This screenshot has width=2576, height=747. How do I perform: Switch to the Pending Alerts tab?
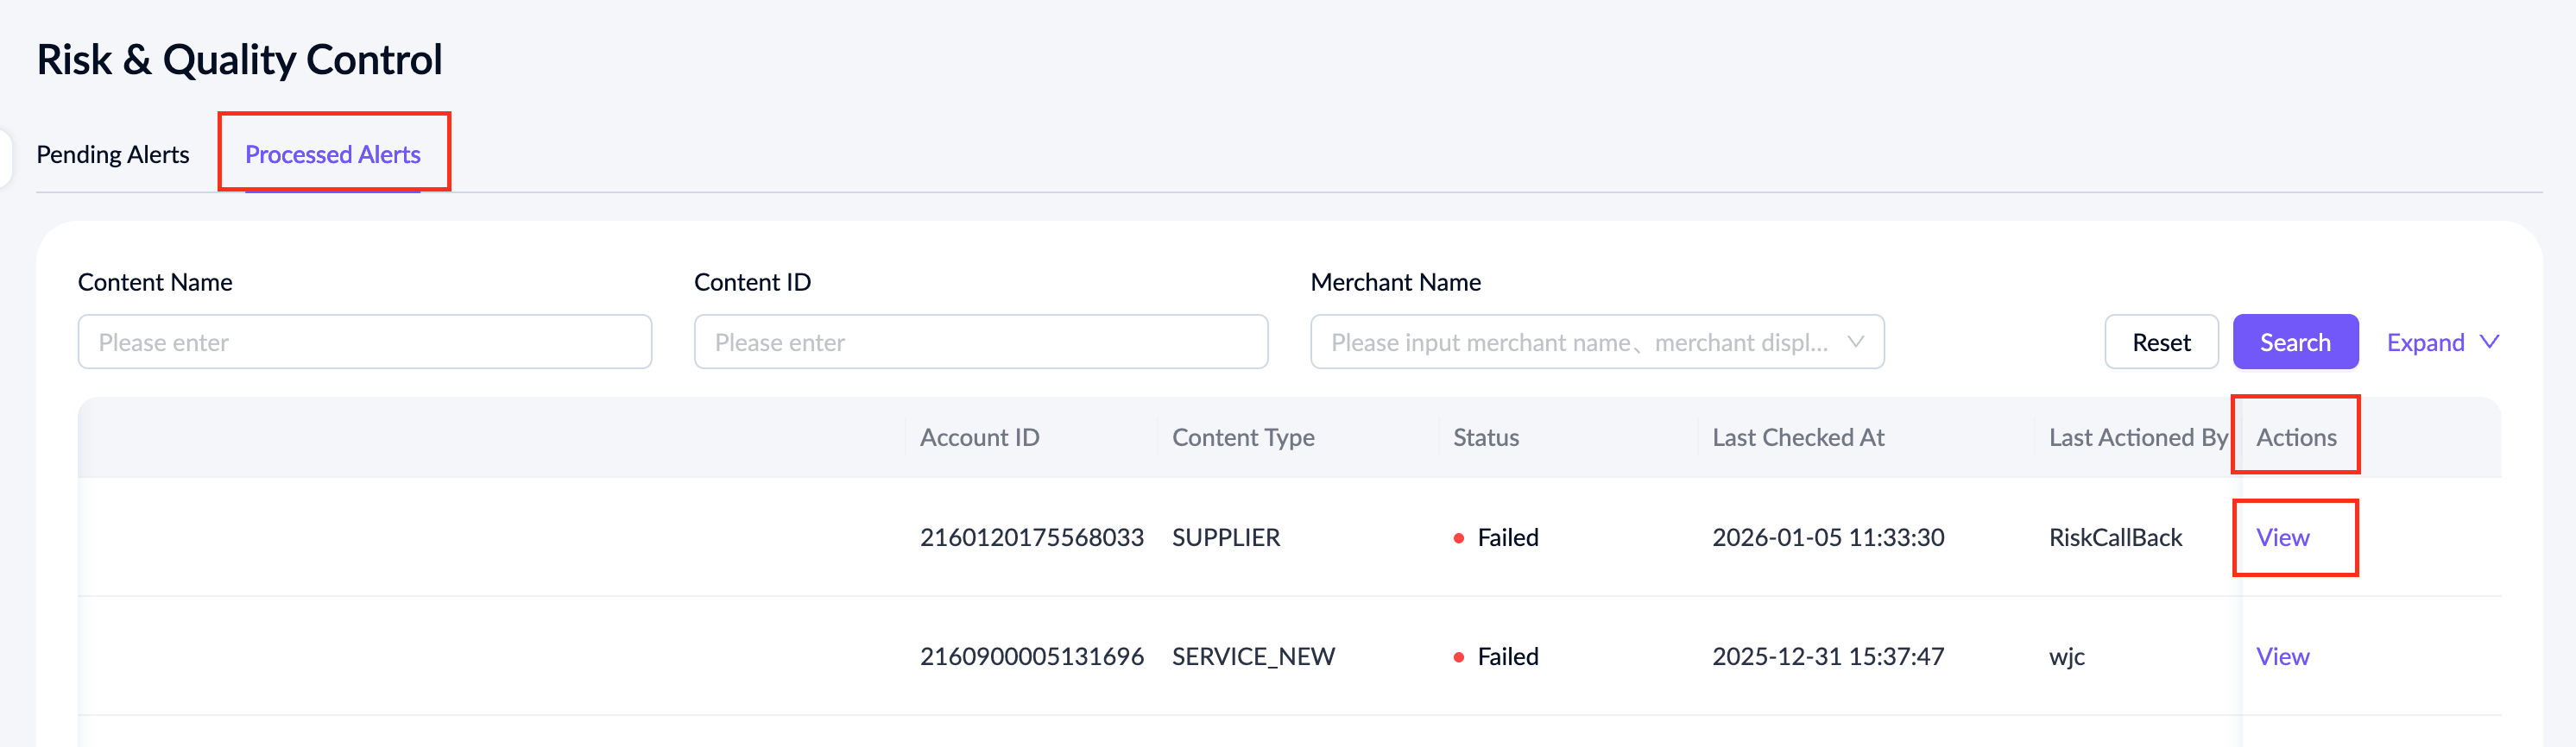tap(112, 154)
